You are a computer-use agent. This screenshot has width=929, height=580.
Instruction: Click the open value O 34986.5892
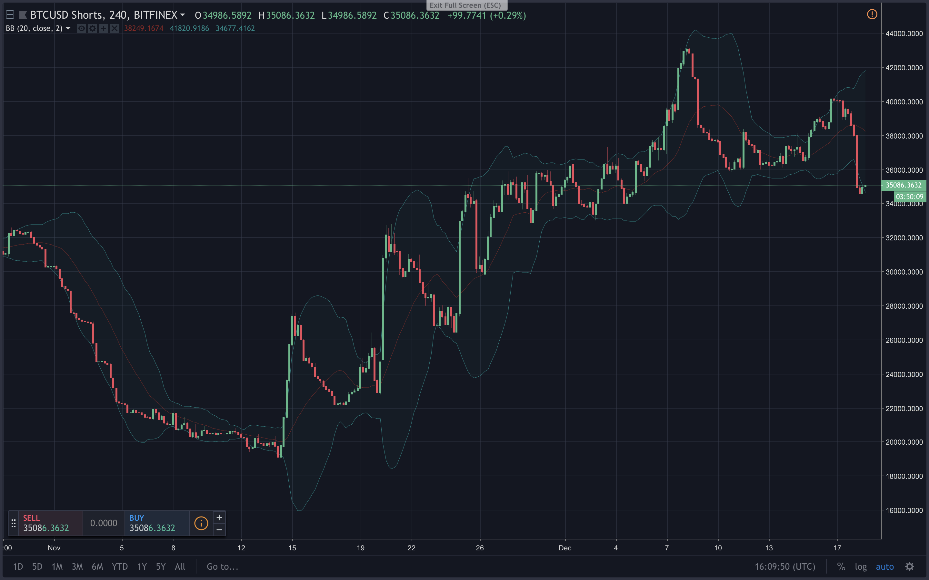coord(223,15)
